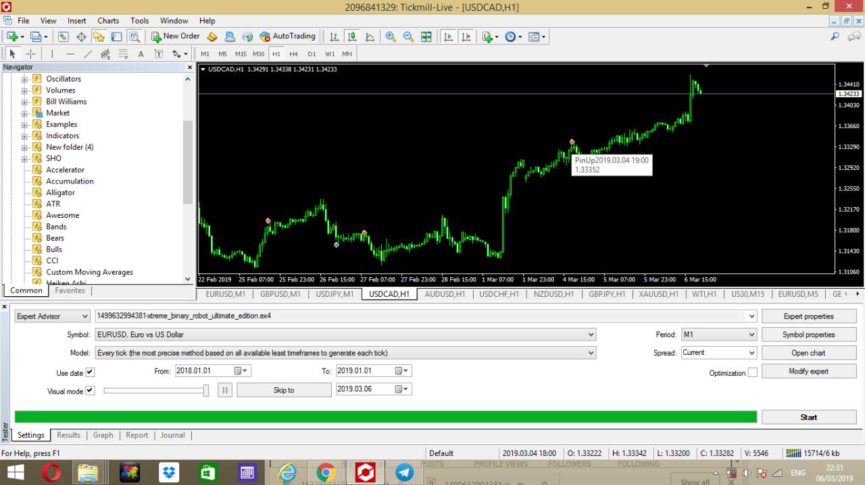The image size is (865, 485).
Task: Switch to the W1 timeframe
Action: tap(330, 54)
